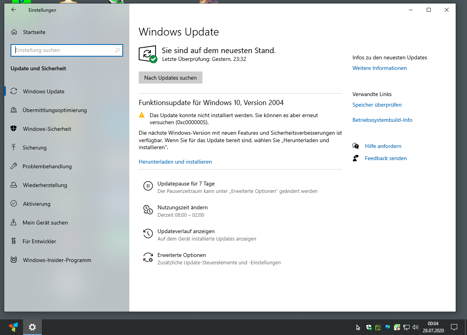Viewport: 467px width, 335px height.
Task: Go back with the arrow in Einstellungen
Action: [x=14, y=10]
